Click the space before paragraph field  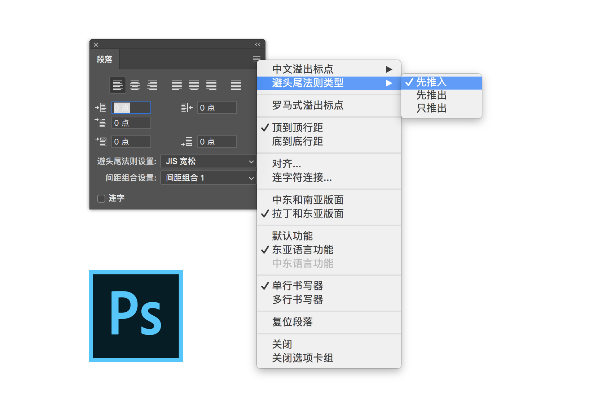pyautogui.click(x=131, y=142)
